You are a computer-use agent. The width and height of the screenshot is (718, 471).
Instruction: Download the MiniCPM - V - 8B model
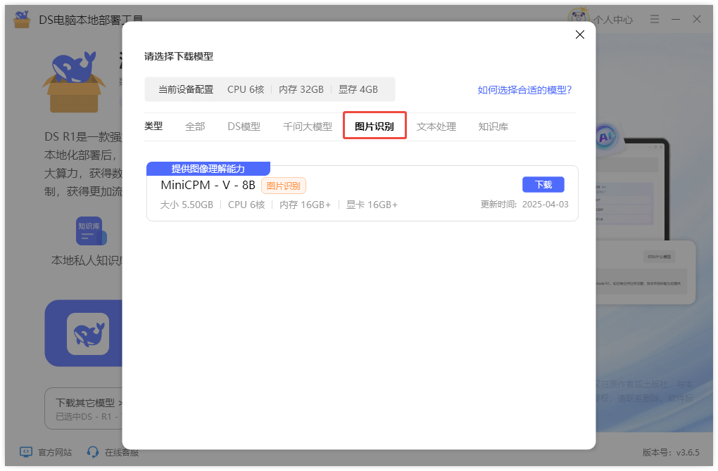point(543,185)
